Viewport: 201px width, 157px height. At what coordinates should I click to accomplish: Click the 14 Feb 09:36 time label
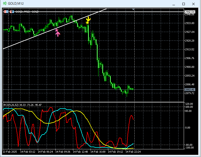pyautogui.click(x=63, y=152)
